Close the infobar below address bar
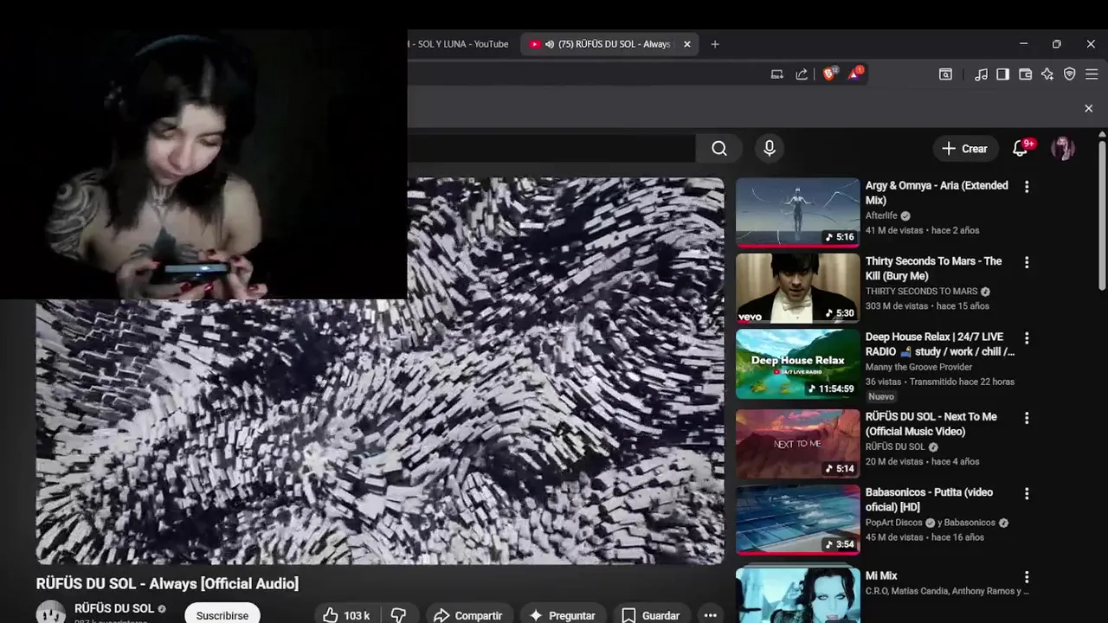The height and width of the screenshot is (623, 1108). [x=1089, y=108]
